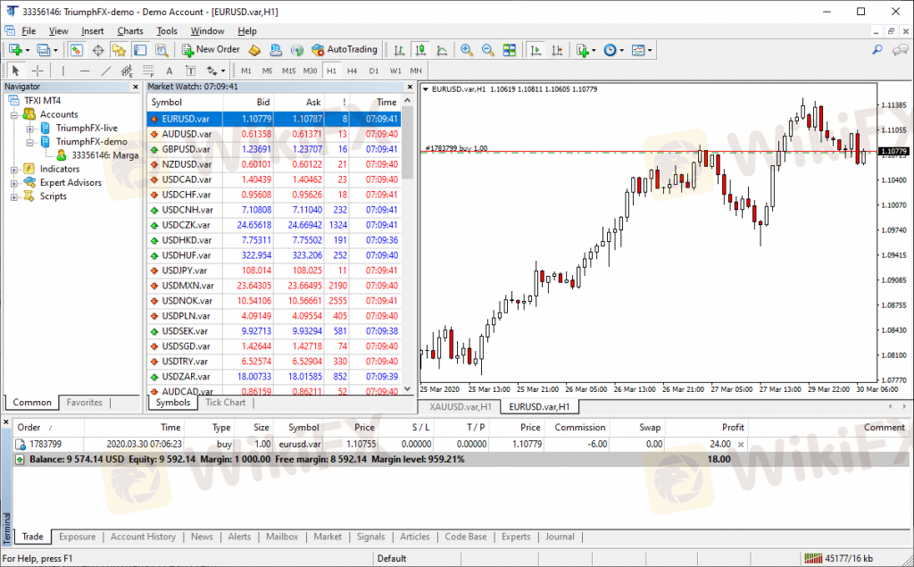This screenshot has height=567, width=914.
Task: Select the line chart icon
Action: pos(441,50)
